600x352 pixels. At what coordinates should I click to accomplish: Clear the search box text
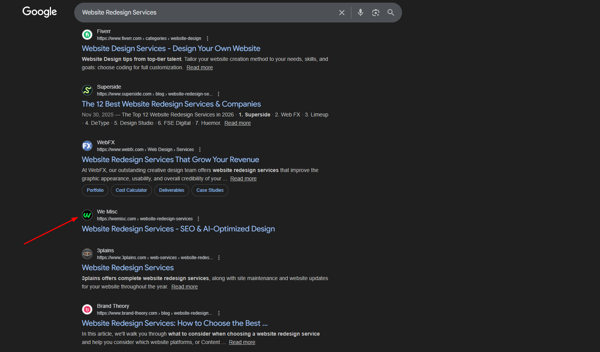[x=341, y=13]
